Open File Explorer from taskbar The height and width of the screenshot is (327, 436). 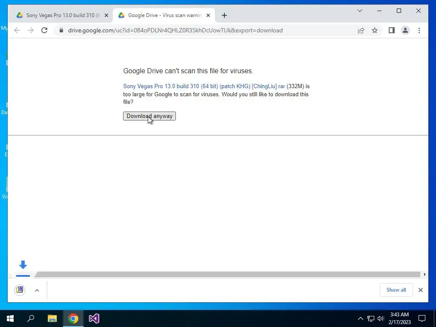click(52, 318)
